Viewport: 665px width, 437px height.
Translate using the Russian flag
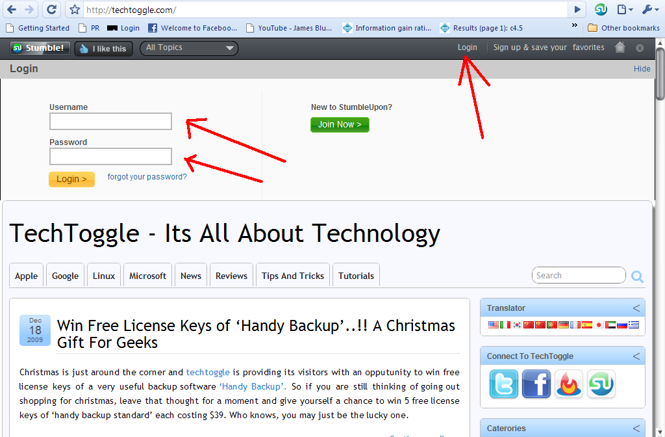[622, 325]
